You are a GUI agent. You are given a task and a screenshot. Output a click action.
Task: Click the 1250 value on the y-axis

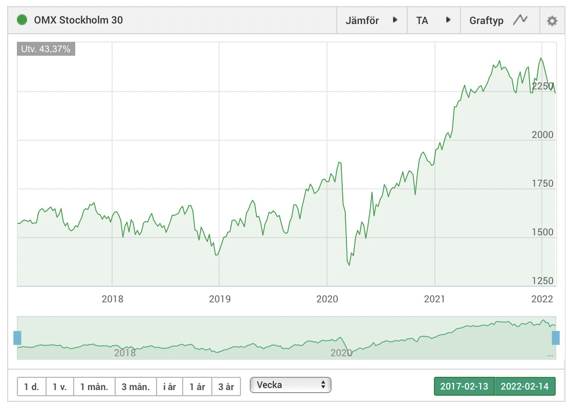coord(542,281)
